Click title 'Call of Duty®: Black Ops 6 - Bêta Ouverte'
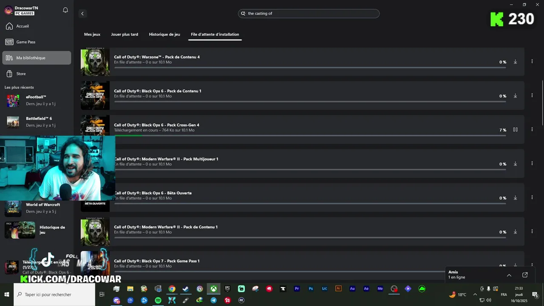The height and width of the screenshot is (306, 544). (x=153, y=193)
